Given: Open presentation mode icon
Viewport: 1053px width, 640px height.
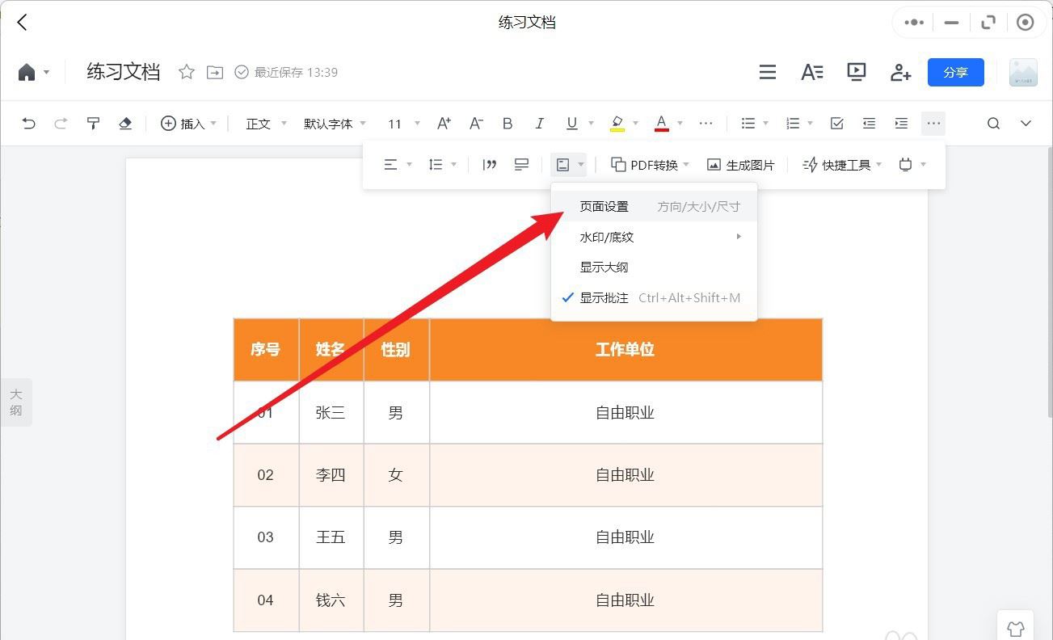Looking at the screenshot, I should [857, 72].
